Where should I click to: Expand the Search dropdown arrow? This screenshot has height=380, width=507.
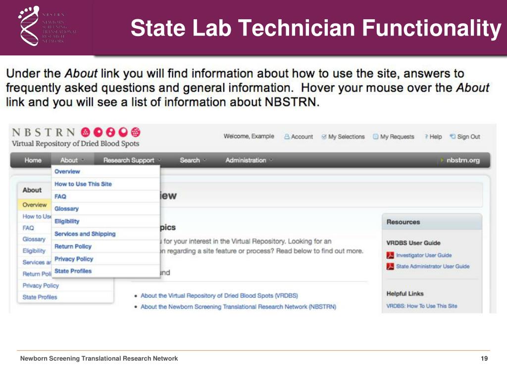(x=205, y=160)
